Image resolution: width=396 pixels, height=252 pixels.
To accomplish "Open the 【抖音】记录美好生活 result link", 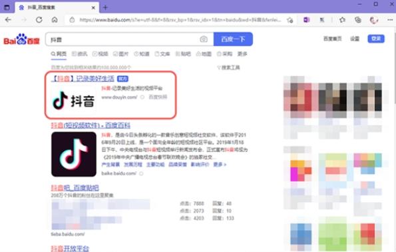I will [x=83, y=79].
